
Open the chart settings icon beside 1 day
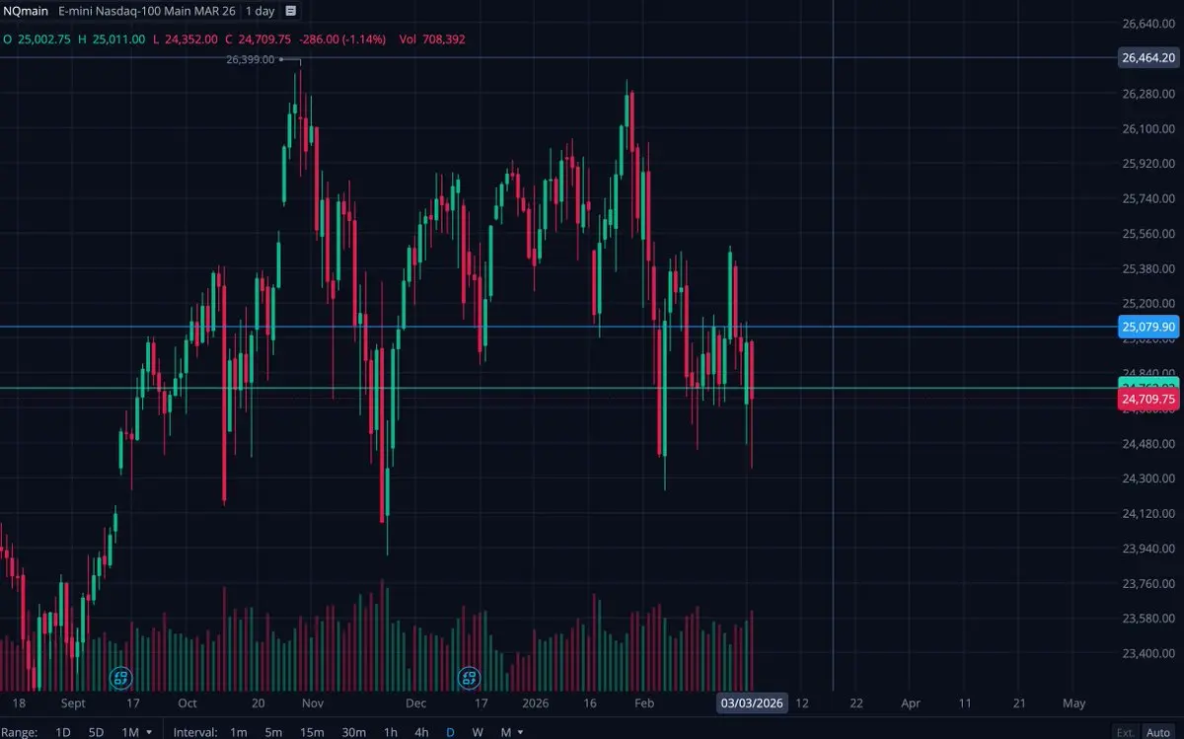click(x=291, y=11)
